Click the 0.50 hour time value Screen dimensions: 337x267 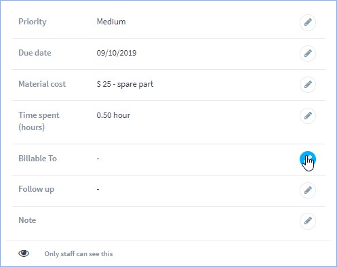[113, 115]
